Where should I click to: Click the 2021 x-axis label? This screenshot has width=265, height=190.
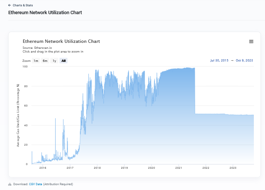pos(178,168)
